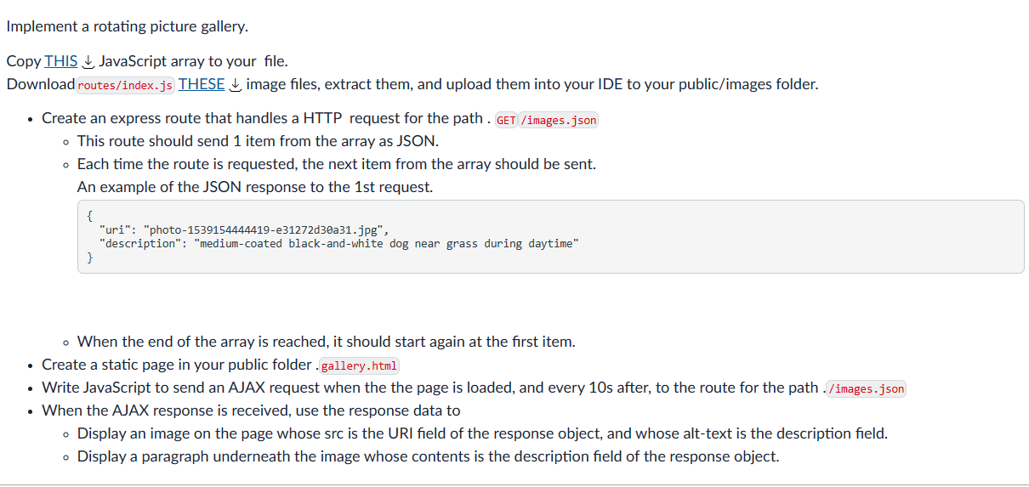
Task: Click the "description" line in JSON example
Action: 338,244
